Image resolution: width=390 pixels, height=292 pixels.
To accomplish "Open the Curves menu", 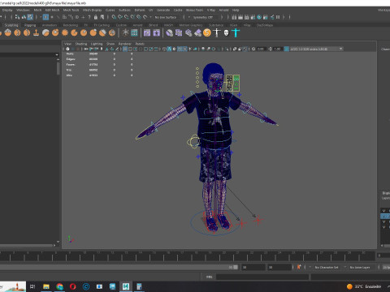I will (110, 10).
